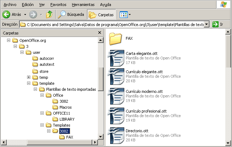The width and height of the screenshot is (232, 147).
Task: Click tree pane scroll down arrow
Action: 100,137
